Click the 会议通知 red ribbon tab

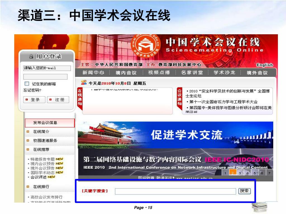coord(180,98)
